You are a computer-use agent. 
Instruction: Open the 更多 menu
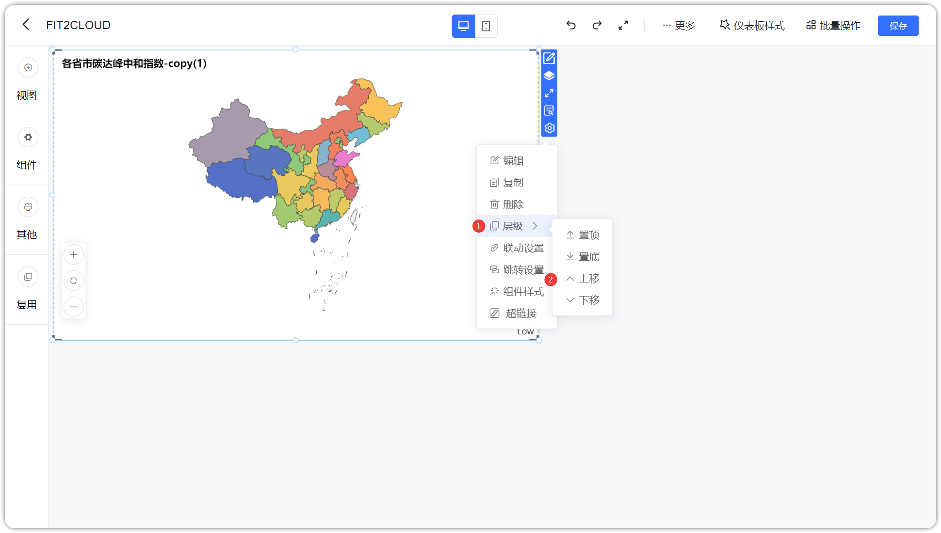click(679, 26)
